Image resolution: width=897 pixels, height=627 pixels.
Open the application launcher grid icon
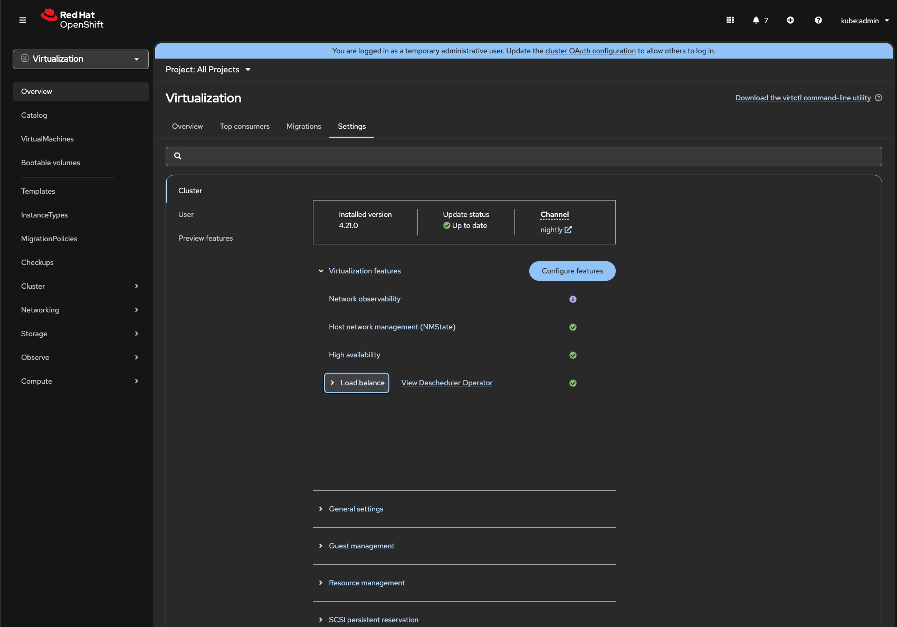(x=730, y=20)
